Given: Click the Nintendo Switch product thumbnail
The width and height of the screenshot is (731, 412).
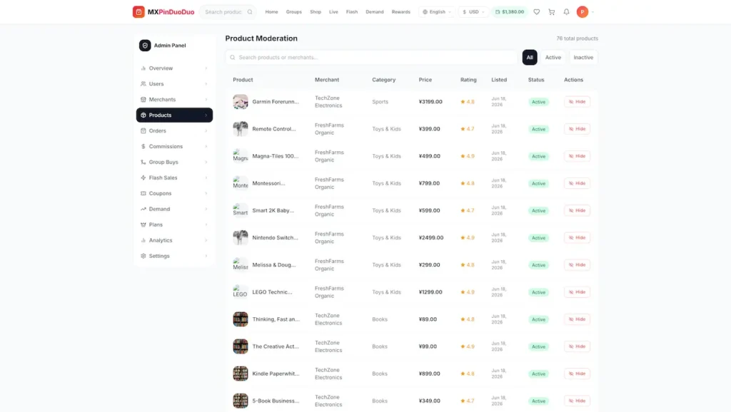Looking at the screenshot, I should pyautogui.click(x=241, y=237).
